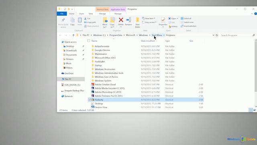This screenshot has height=145, width=257.
Task: Switch to the Share ribbon tab
Action: coord(82,14)
